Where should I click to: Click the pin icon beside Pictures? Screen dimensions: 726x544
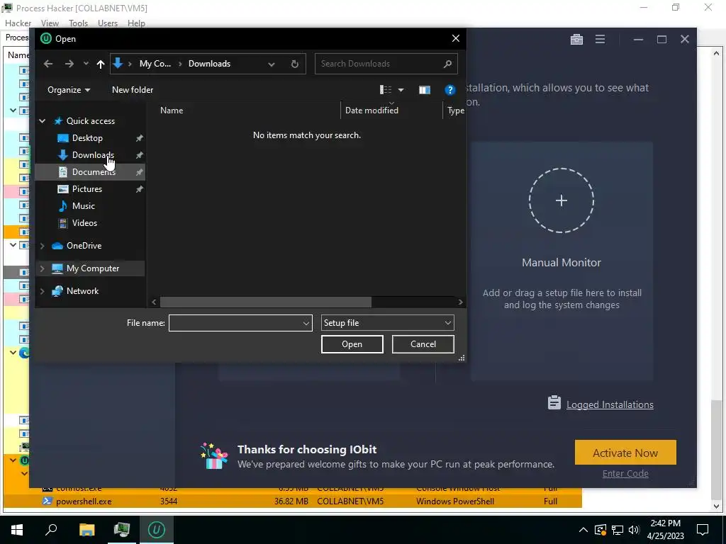pos(139,188)
